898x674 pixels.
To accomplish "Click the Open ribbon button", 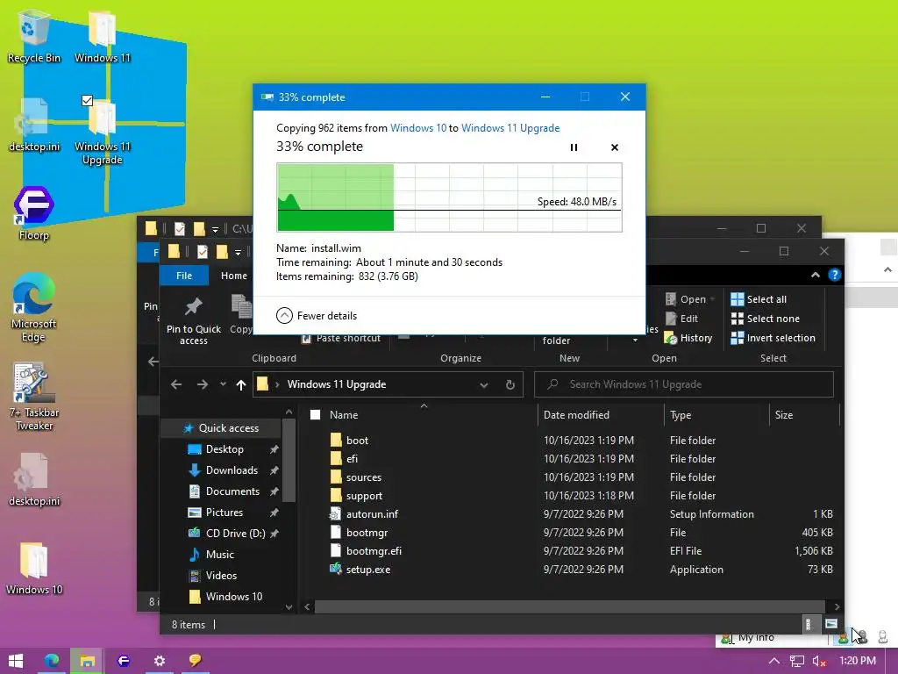I will click(x=690, y=299).
